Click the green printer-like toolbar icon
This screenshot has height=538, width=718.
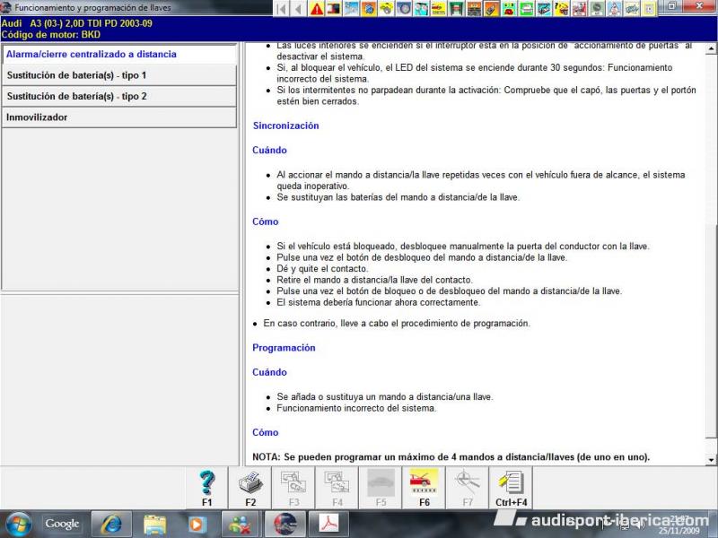[526, 8]
